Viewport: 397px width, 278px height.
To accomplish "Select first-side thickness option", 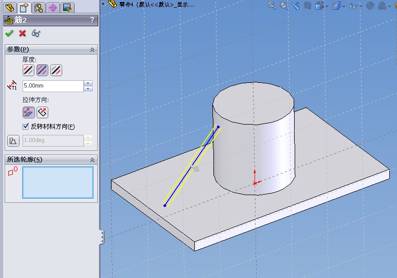I will coord(28,70).
